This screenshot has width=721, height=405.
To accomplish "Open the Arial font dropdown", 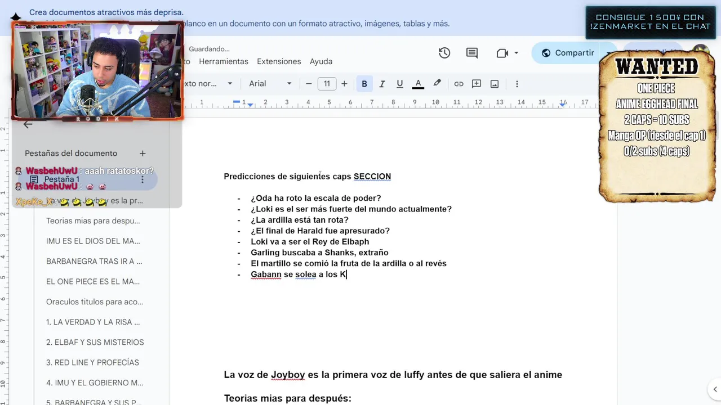I will [270, 84].
